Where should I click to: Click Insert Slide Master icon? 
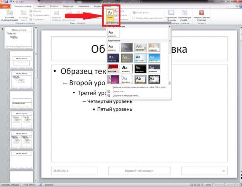(9, 13)
